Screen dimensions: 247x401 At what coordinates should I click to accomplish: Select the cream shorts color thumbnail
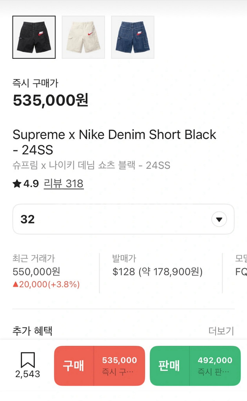(x=84, y=37)
